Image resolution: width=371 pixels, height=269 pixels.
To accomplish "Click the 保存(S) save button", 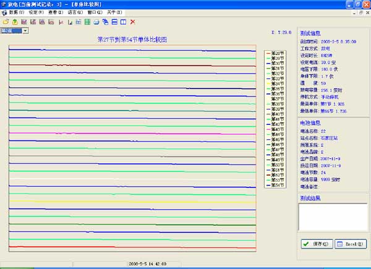I will click(317, 244).
